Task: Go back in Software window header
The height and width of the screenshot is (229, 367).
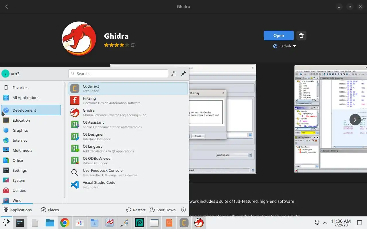Action: (x=7, y=7)
